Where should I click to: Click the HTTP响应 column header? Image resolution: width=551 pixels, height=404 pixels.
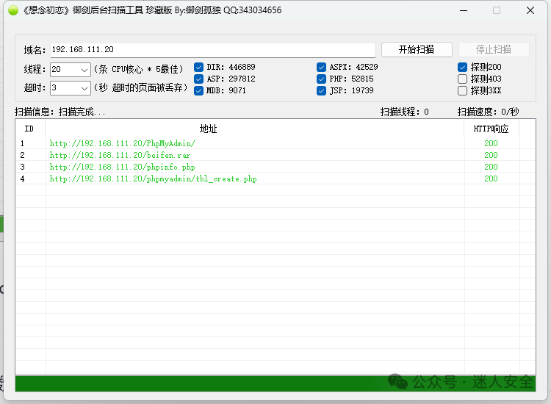(491, 129)
